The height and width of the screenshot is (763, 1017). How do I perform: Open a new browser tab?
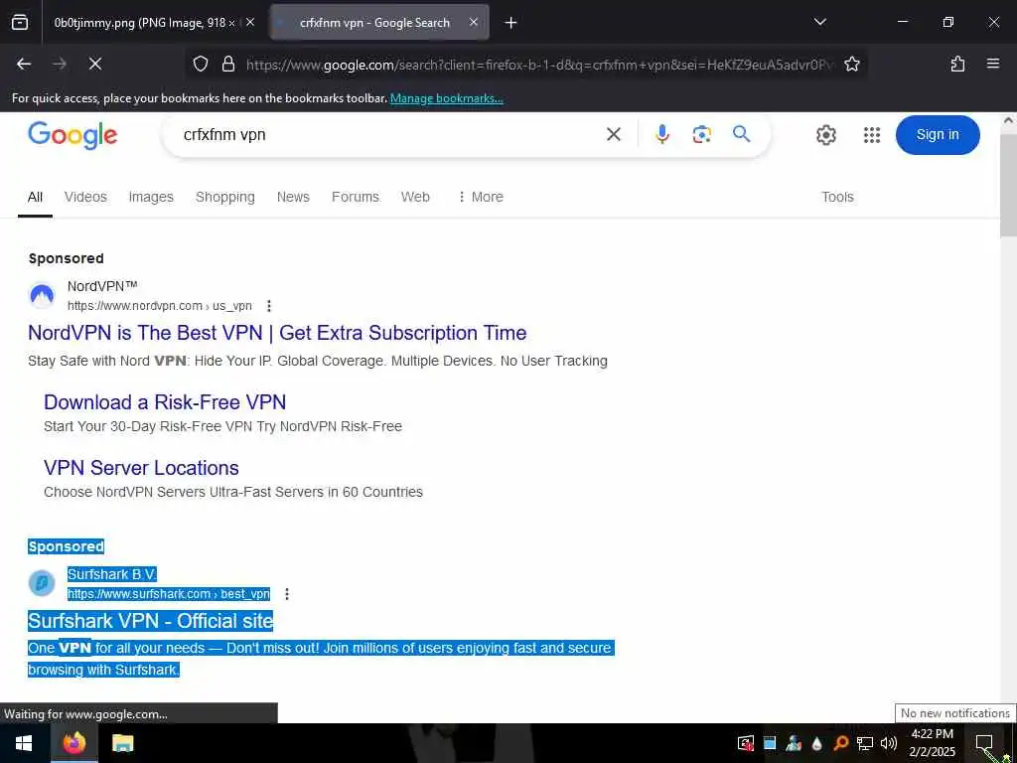point(511,23)
